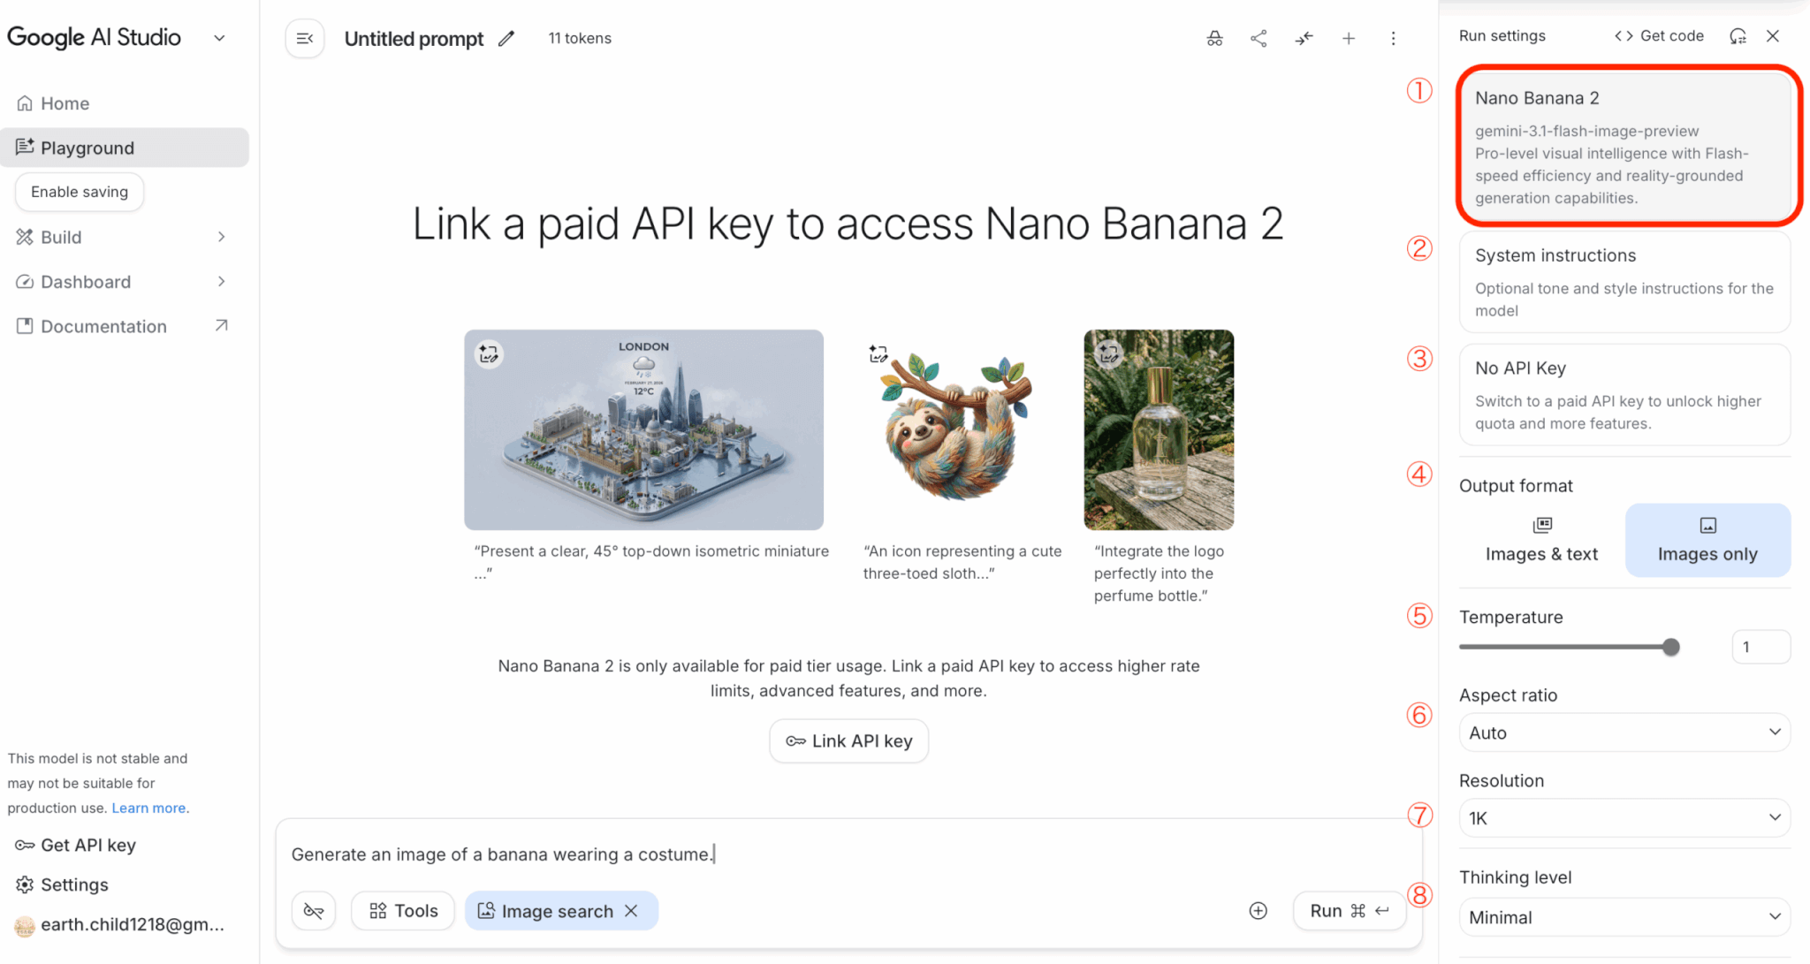Select the Images & text output format
The image size is (1810, 964).
tap(1541, 540)
